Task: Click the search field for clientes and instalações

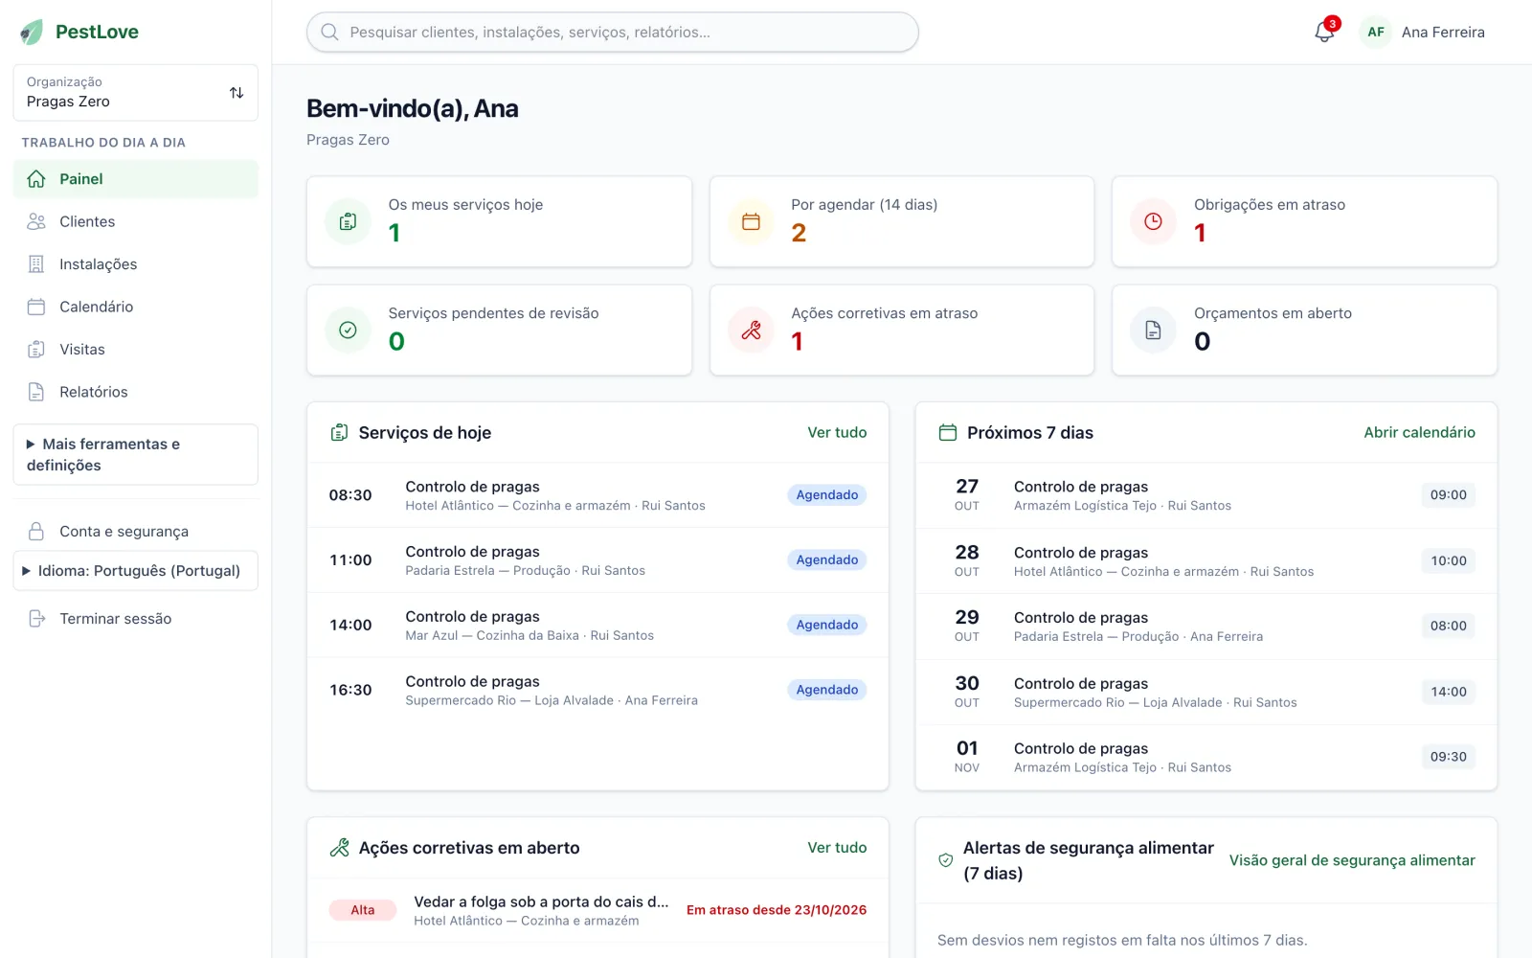Action: (x=613, y=32)
